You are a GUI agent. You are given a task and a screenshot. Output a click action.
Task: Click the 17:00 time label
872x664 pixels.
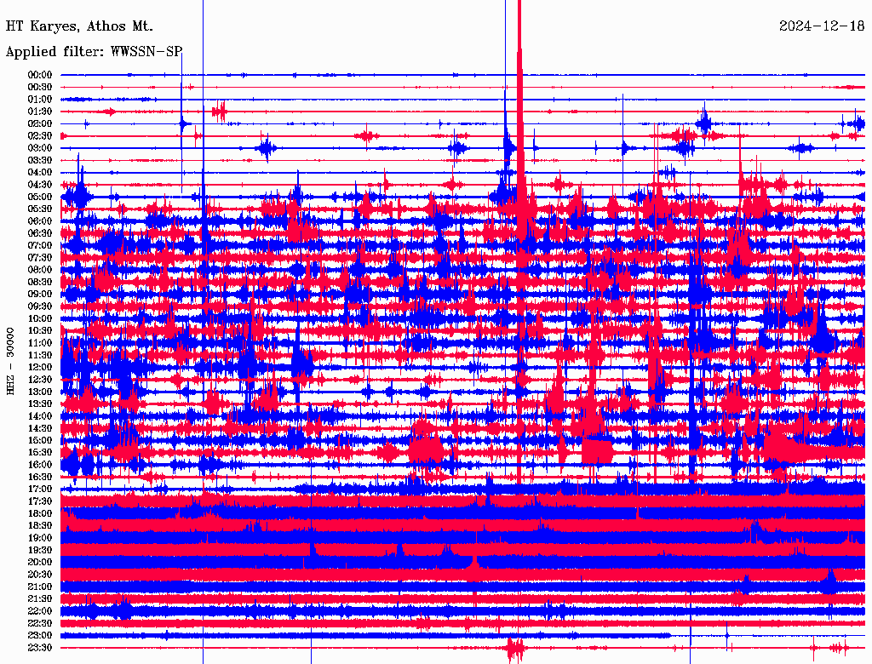click(x=40, y=489)
